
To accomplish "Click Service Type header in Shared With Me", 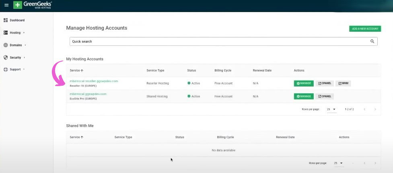I will [123, 137].
